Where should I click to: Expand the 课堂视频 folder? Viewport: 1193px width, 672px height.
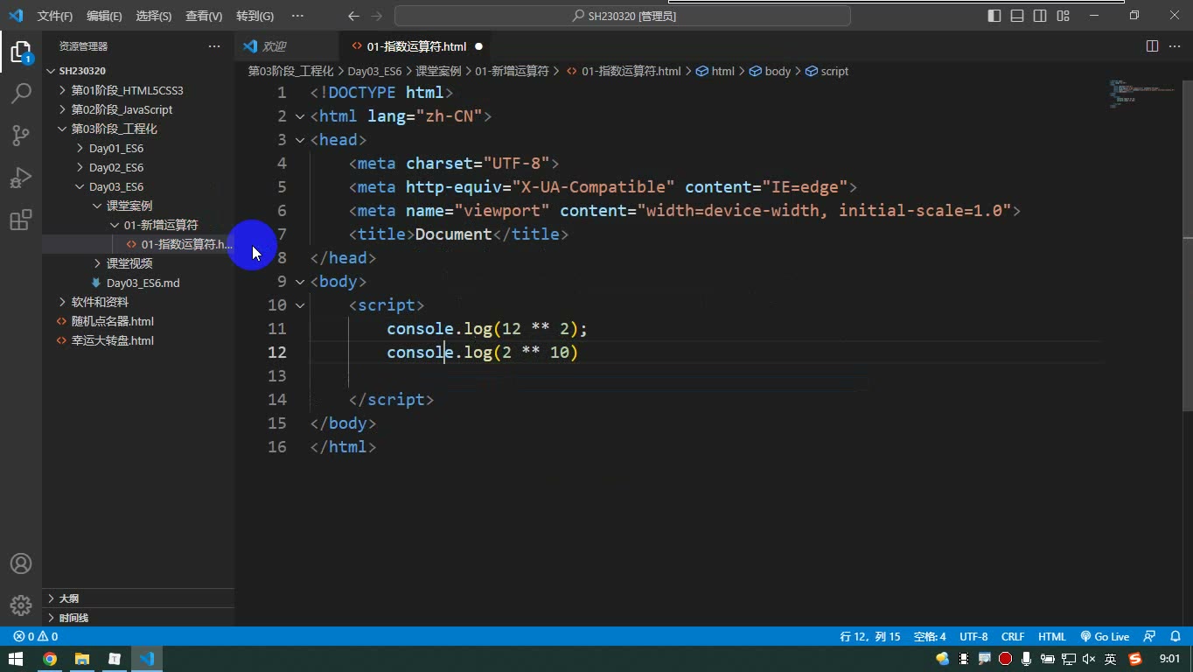[129, 263]
